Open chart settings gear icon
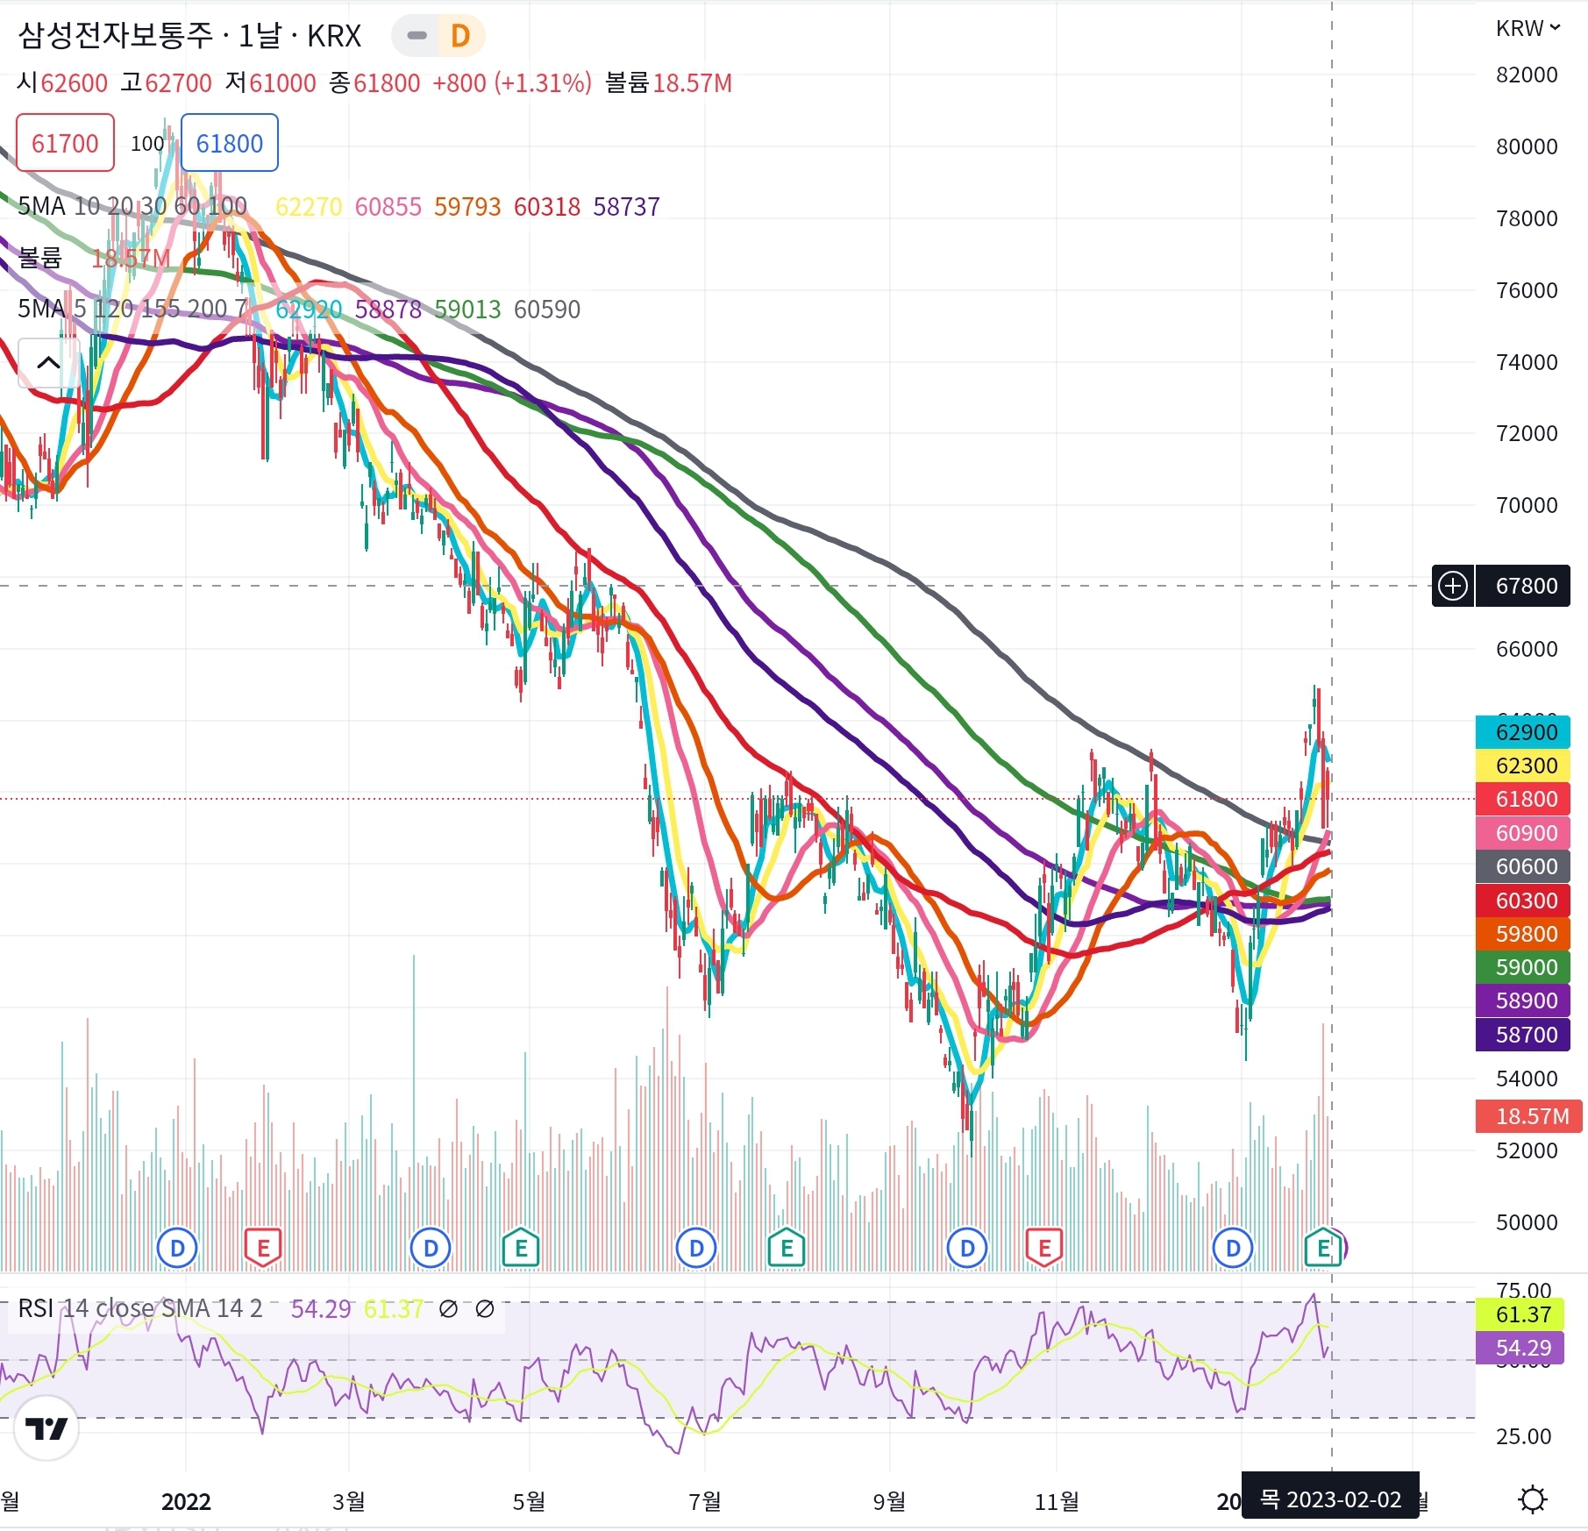 click(x=1532, y=1499)
